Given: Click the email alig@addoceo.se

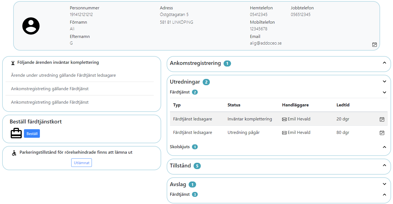Looking at the screenshot, I should click(266, 43).
